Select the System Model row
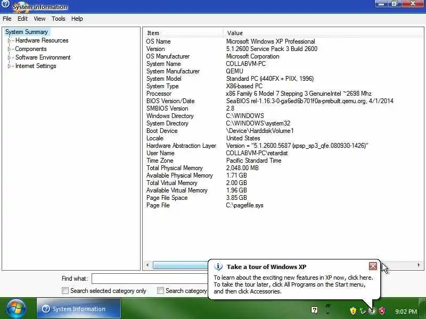 [283, 79]
